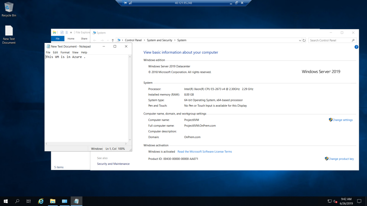Open Notepad Help menu
Image resolution: width=367 pixels, height=206 pixels.
point(84,52)
